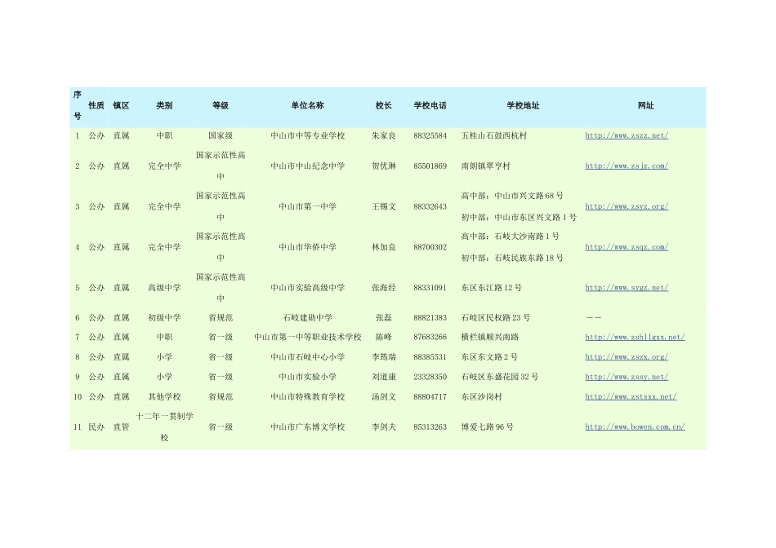
Task: Select principal name 朱家良
Action: [x=384, y=135]
